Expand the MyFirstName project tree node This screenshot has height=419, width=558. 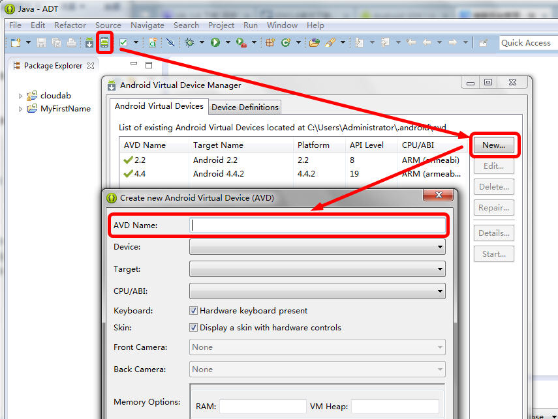(20, 109)
